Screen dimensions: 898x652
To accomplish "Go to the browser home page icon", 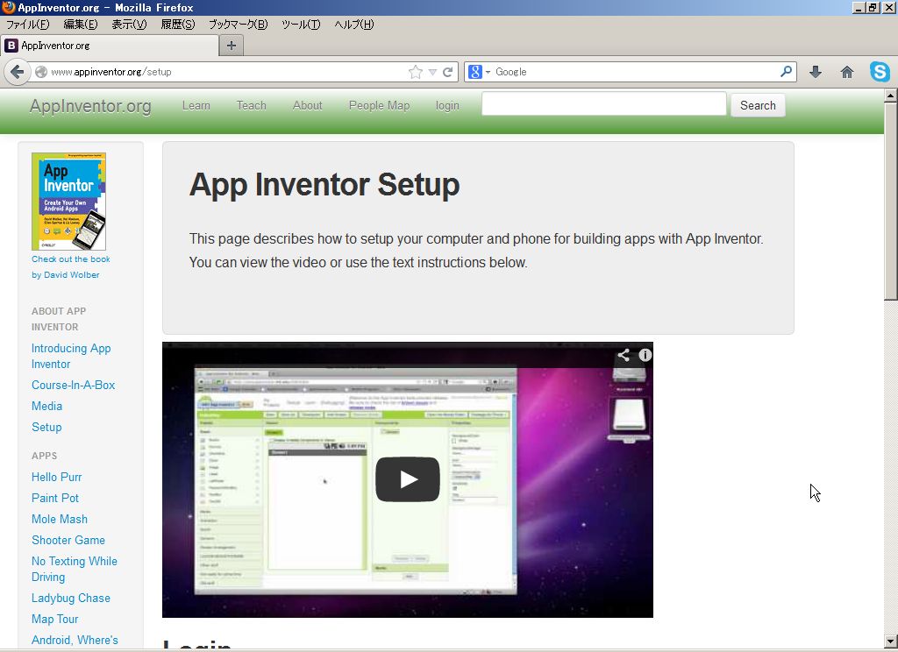I will tap(846, 71).
